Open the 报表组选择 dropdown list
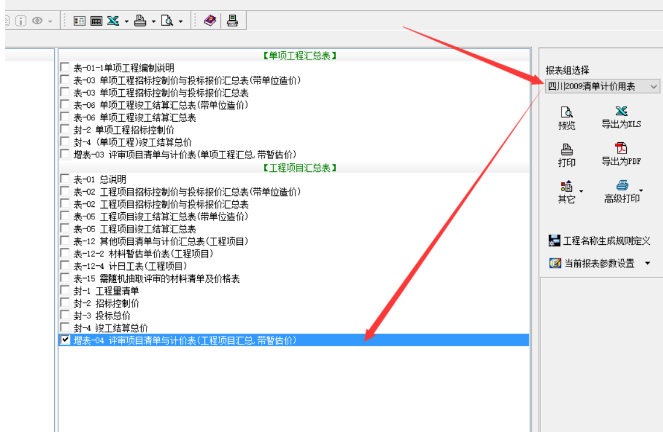663x432 pixels. (x=654, y=87)
